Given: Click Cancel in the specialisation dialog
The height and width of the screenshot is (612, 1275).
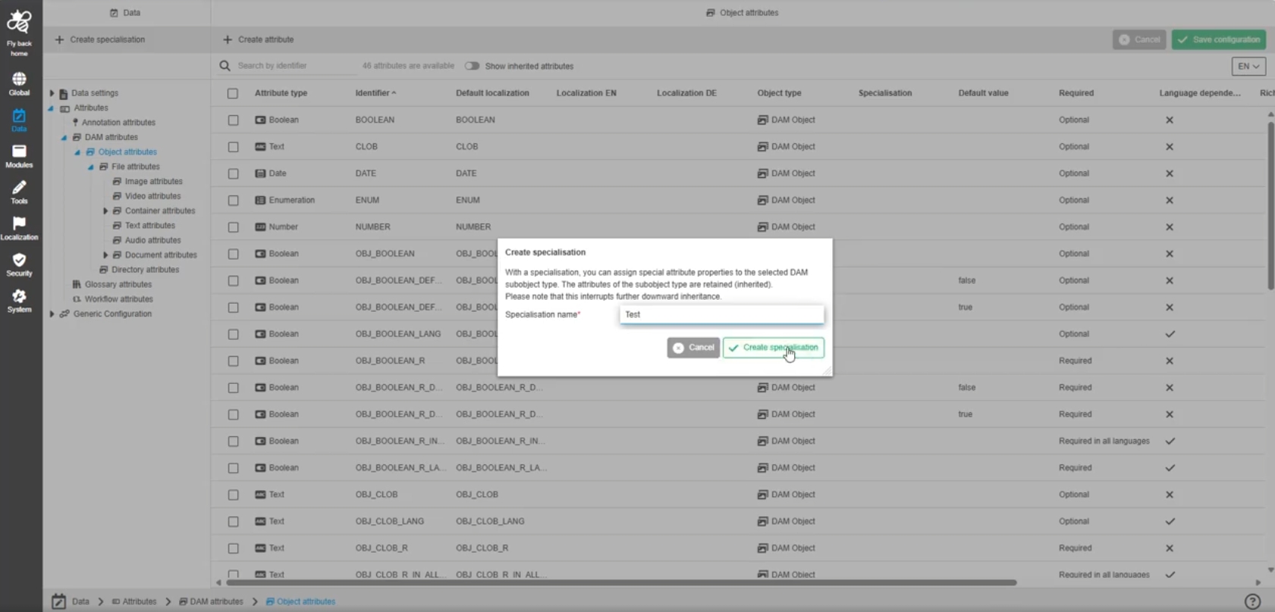Looking at the screenshot, I should [x=693, y=348].
